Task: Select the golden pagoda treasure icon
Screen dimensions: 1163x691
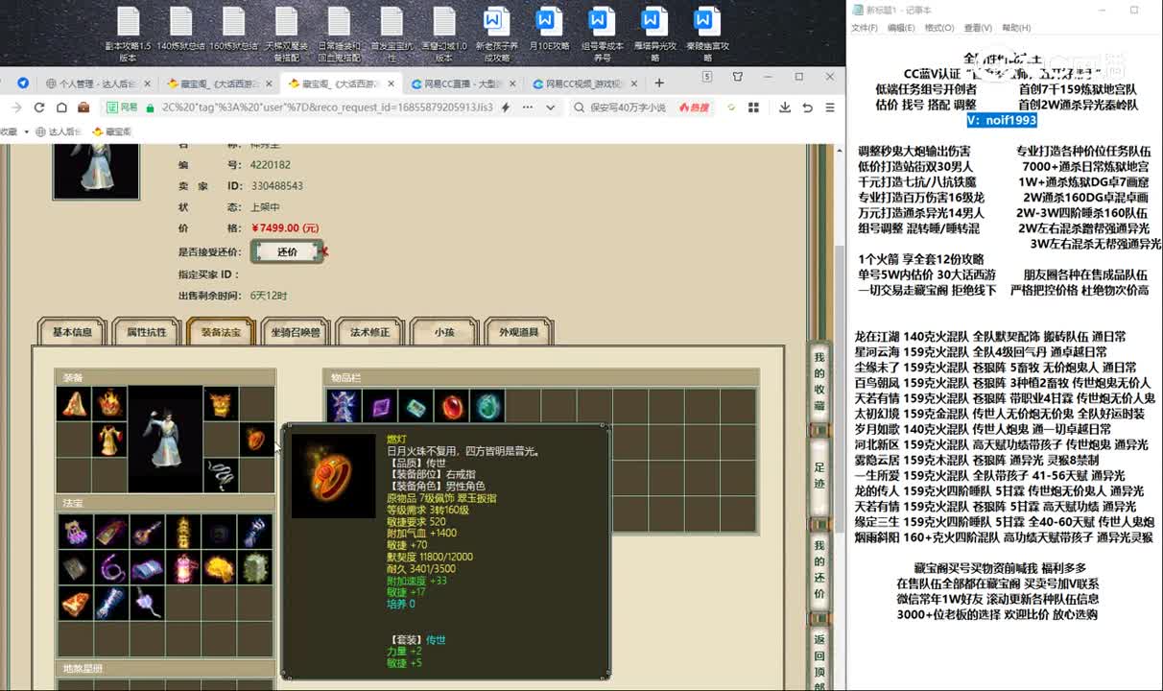Action: pyautogui.click(x=182, y=532)
